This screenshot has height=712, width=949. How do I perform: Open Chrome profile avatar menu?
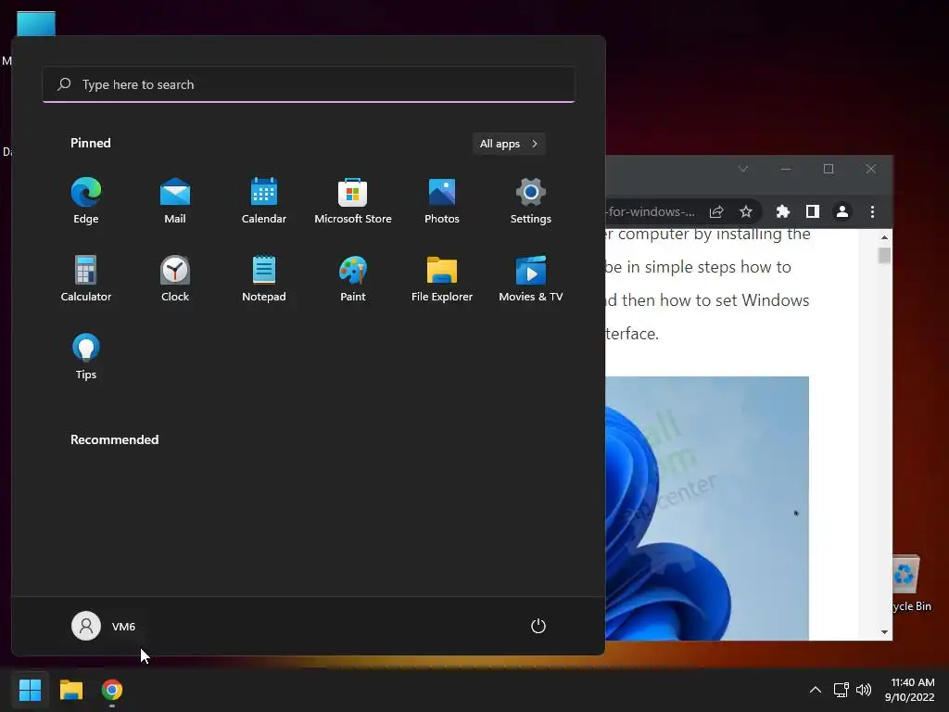841,211
